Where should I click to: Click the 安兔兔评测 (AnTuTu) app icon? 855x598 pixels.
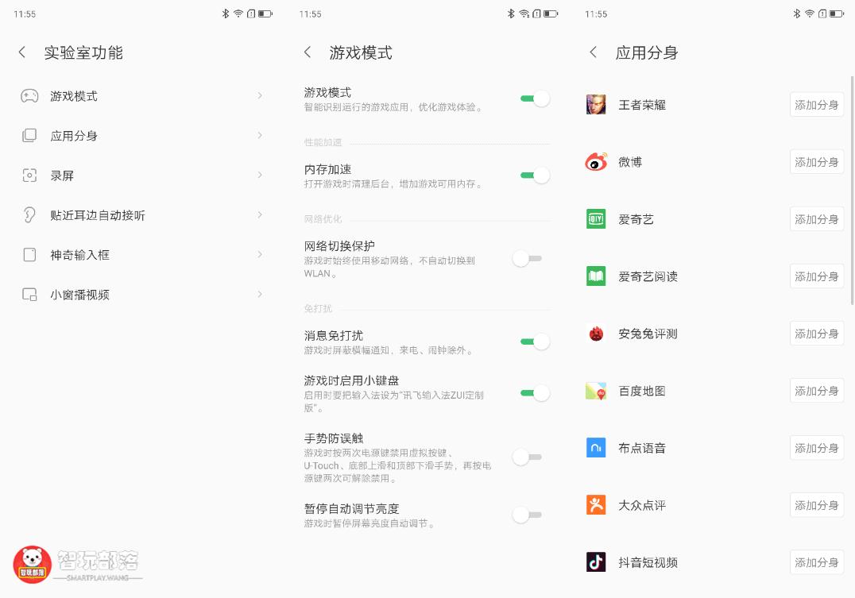(595, 334)
